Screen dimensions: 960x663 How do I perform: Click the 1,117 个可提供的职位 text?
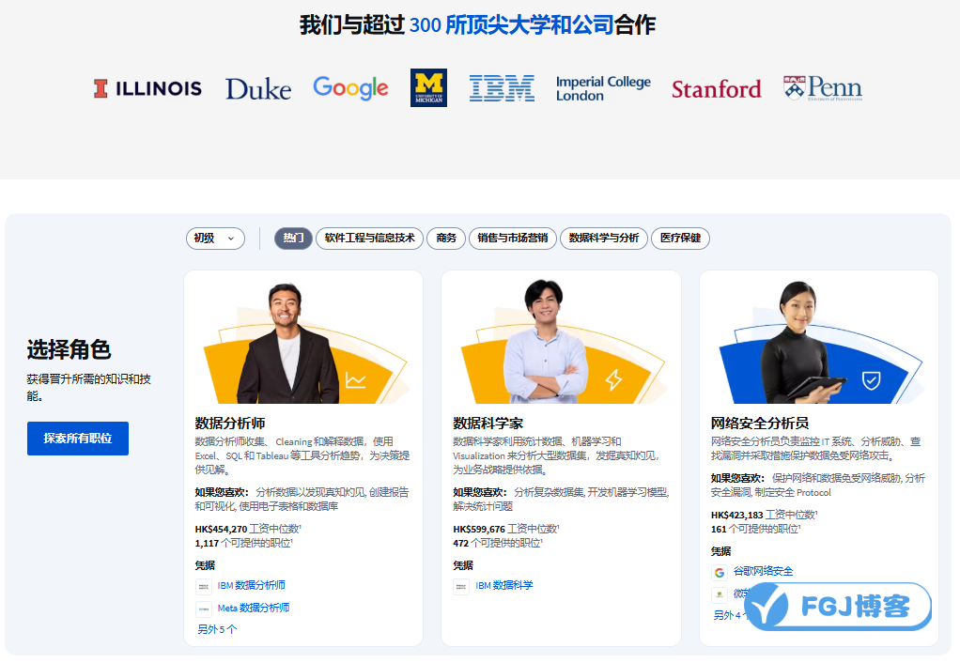243,543
